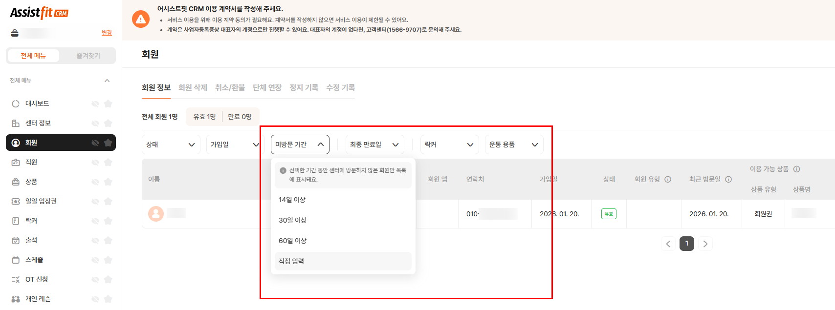The width and height of the screenshot is (835, 310).
Task: Toggle visibility eye for 일일 입장권
Action: (95, 201)
